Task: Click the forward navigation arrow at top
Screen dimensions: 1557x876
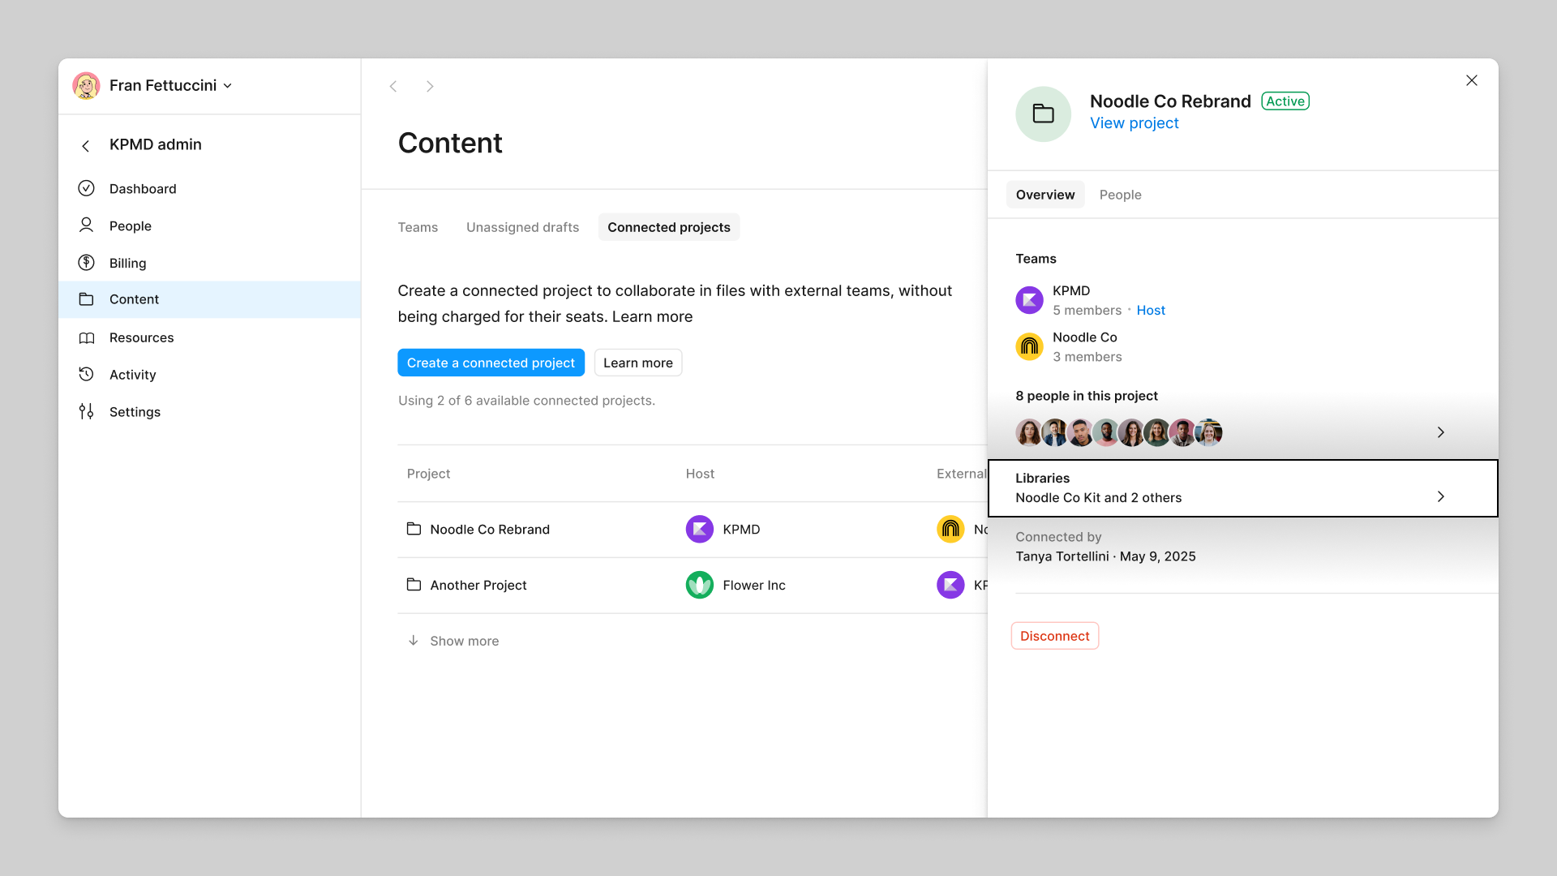Action: tap(430, 85)
